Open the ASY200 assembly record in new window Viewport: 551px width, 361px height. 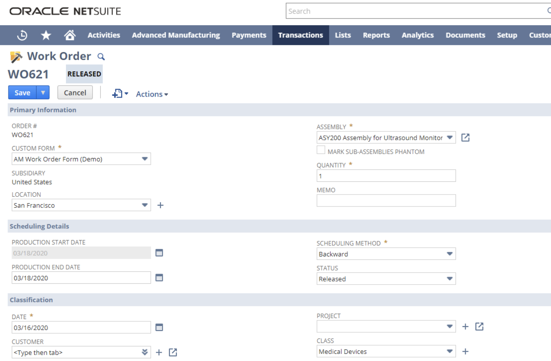465,138
